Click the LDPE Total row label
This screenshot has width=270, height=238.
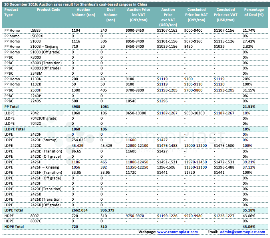13,210
